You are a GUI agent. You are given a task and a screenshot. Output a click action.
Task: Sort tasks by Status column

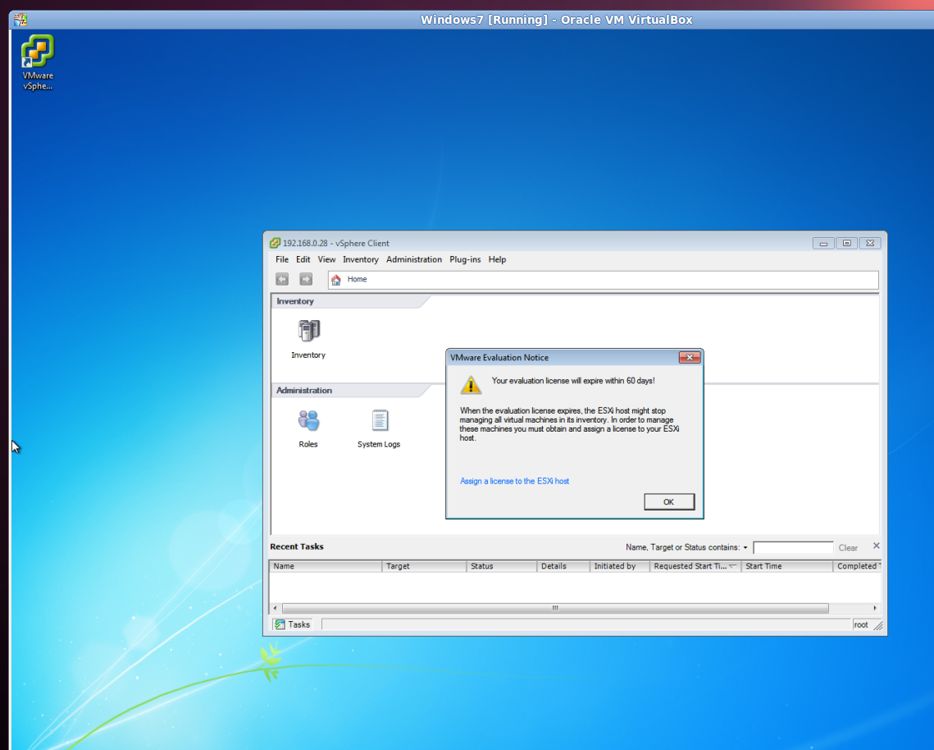(502, 566)
